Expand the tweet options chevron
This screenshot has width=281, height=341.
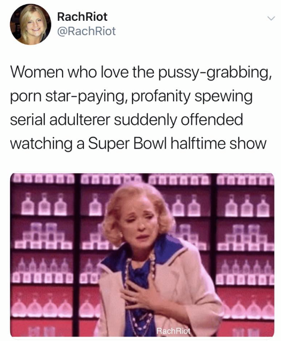tap(271, 18)
